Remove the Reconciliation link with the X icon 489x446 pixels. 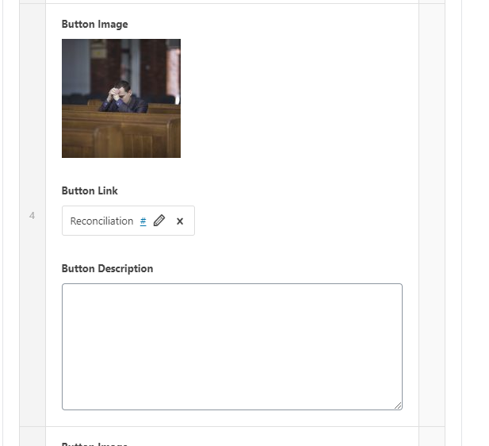click(x=180, y=221)
